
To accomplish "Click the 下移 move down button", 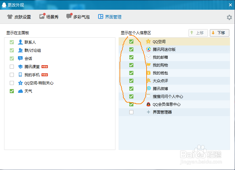I will click(219, 33).
